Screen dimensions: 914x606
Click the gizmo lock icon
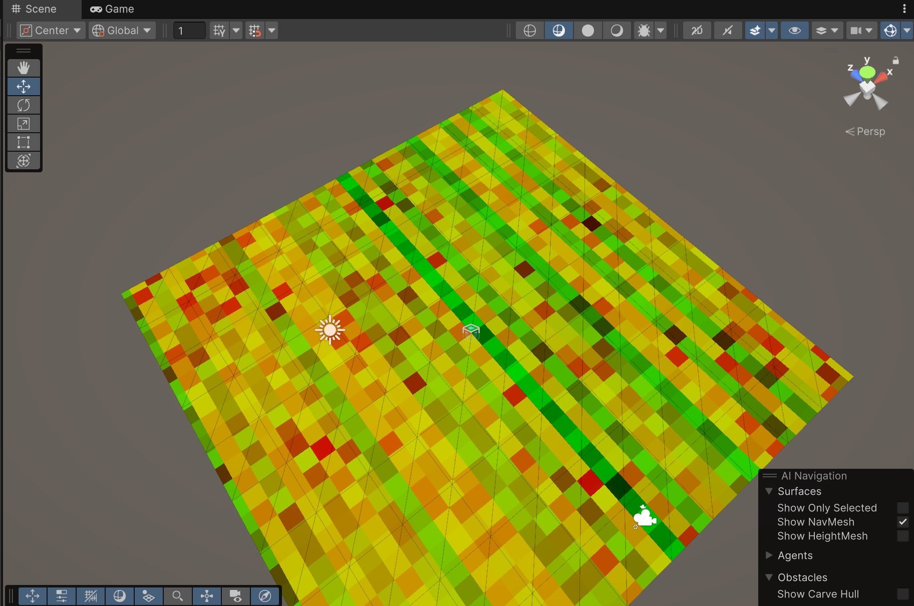(x=895, y=61)
